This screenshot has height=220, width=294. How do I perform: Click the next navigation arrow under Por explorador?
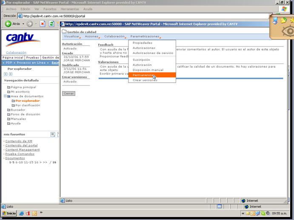[11, 74]
